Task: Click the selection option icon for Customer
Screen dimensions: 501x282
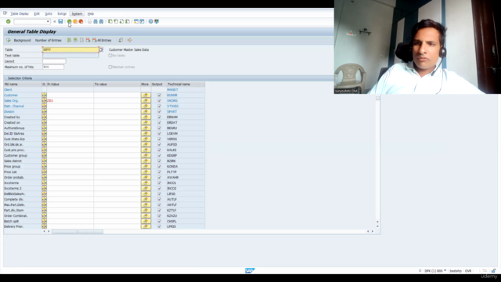Action: pos(44,95)
